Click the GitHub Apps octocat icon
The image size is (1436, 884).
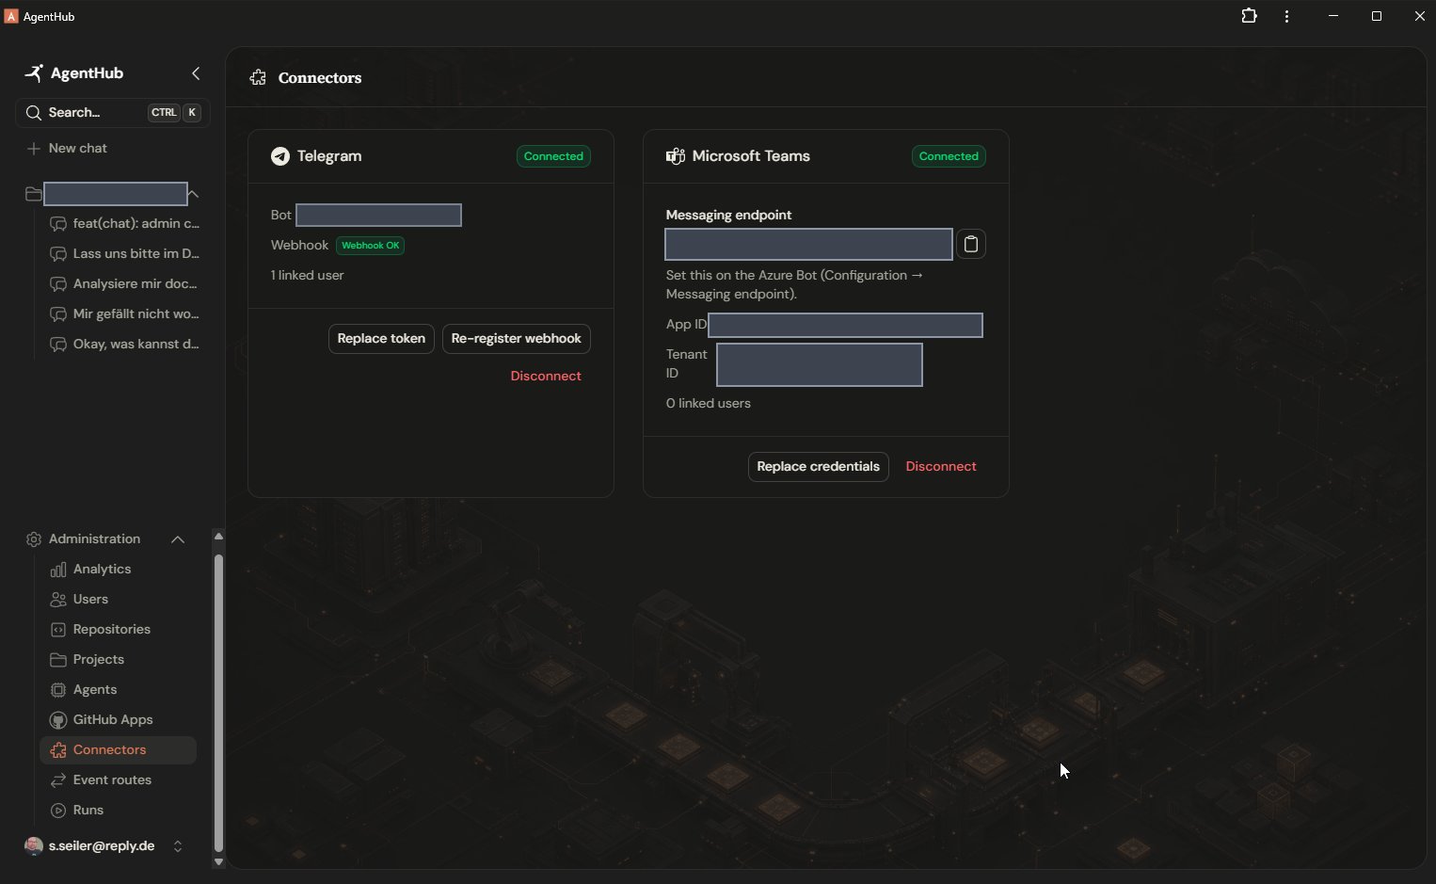pos(58,720)
